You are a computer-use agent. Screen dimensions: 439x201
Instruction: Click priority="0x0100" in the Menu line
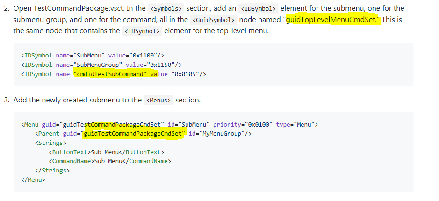[x=243, y=125]
